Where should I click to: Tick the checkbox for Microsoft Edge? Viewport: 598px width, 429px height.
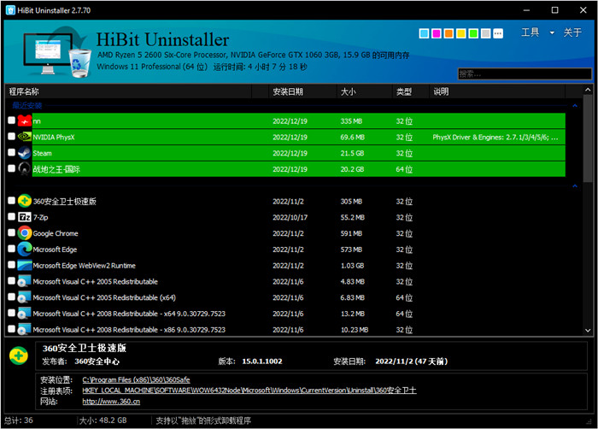click(x=11, y=249)
